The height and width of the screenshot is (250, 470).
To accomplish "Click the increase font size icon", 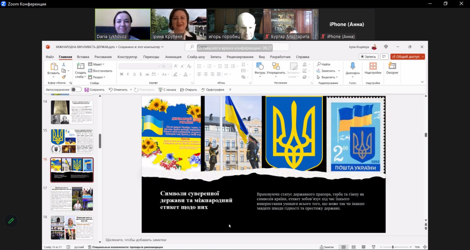I will coord(176,66).
